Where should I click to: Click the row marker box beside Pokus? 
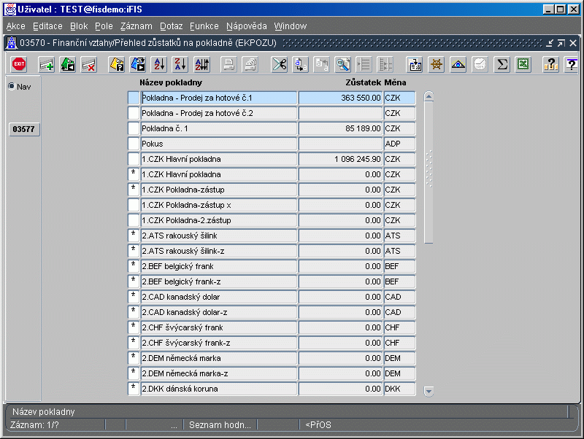[134, 144]
